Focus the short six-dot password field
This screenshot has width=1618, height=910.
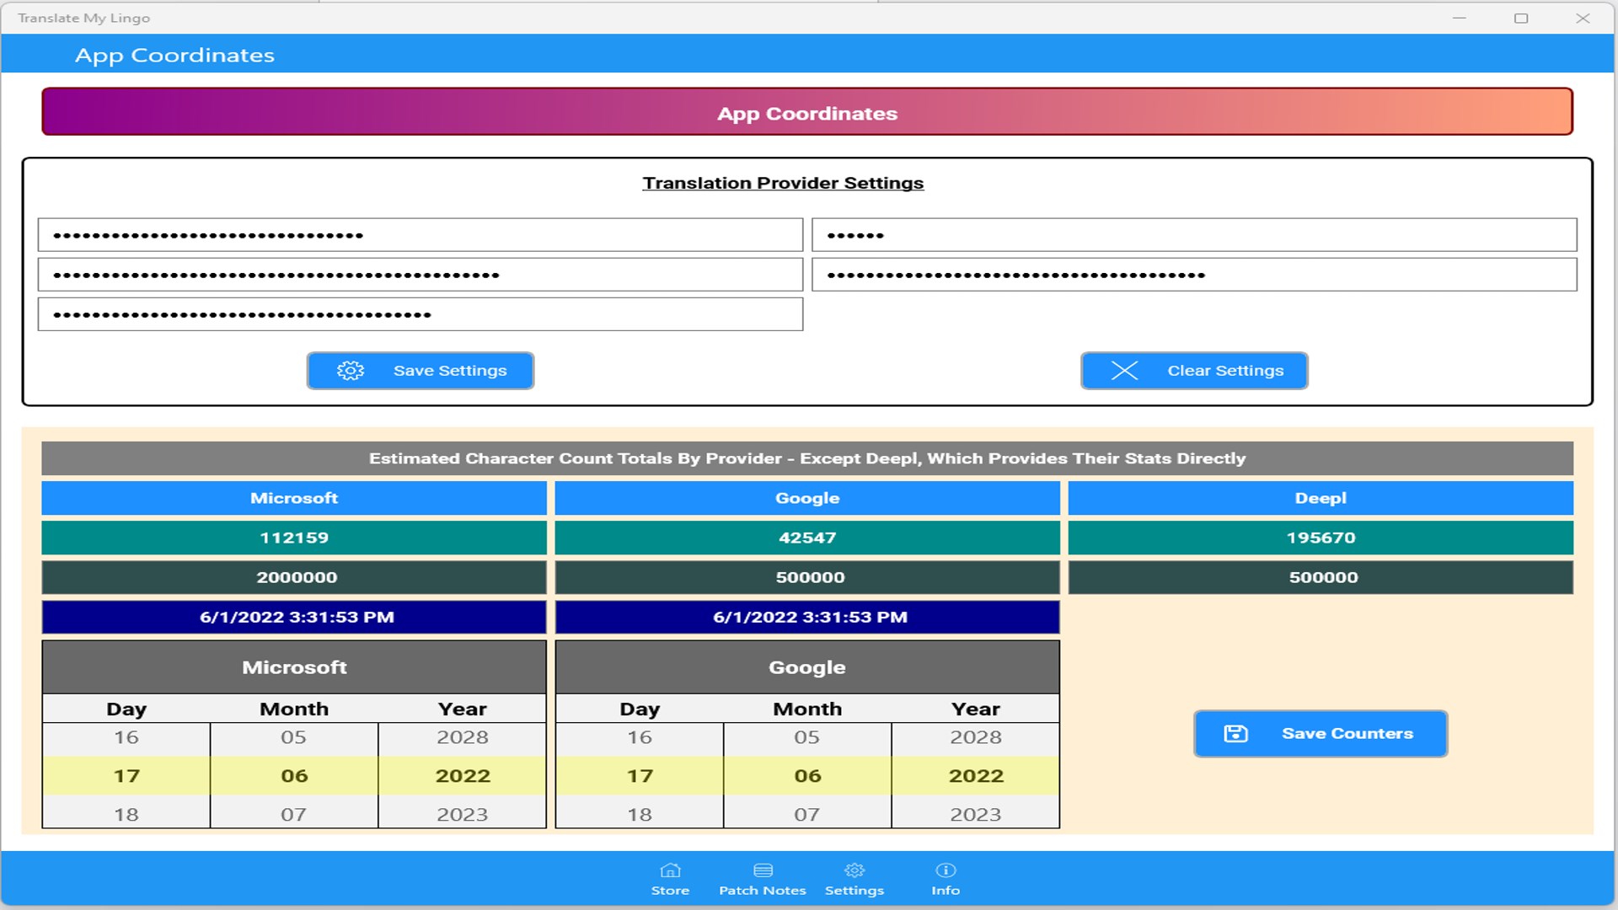pyautogui.click(x=1193, y=235)
